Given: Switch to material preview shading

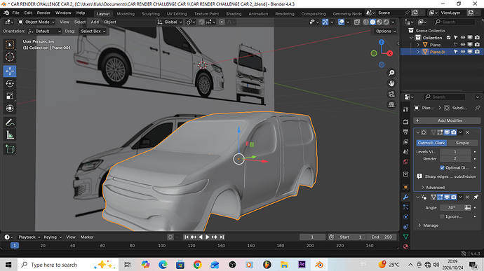Looking at the screenshot, I should click(379, 22).
